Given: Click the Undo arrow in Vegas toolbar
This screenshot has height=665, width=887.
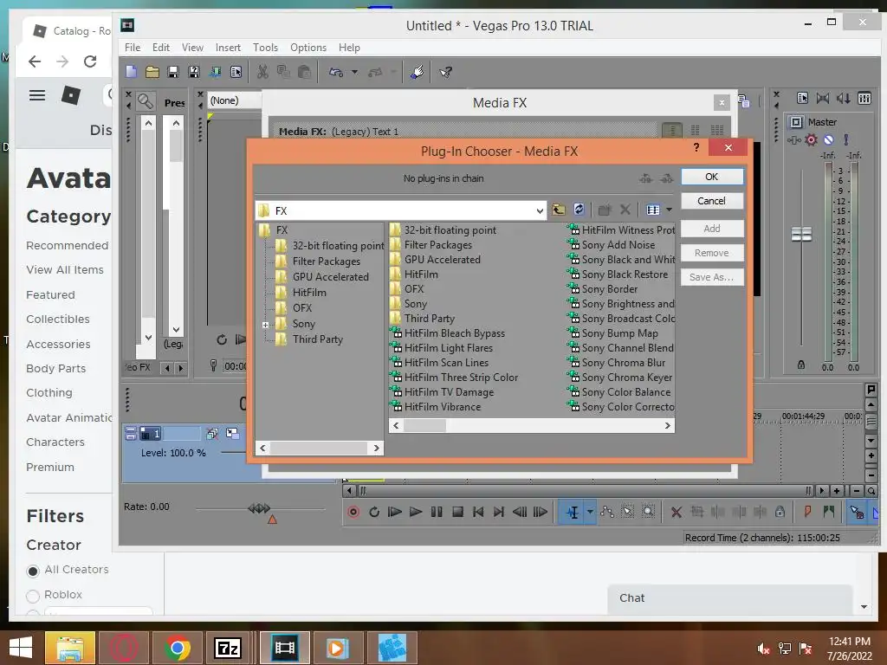Looking at the screenshot, I should coord(337,72).
